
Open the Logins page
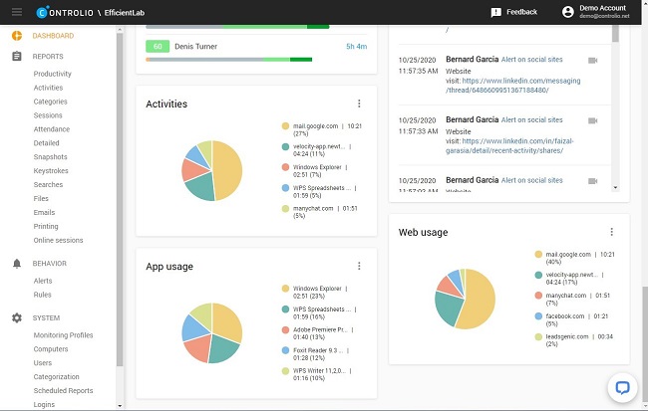44,404
